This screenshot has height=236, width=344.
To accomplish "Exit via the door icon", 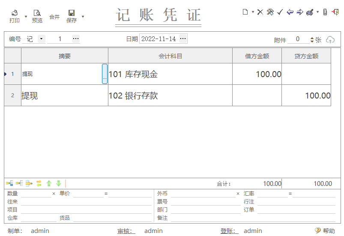I will [335, 12].
